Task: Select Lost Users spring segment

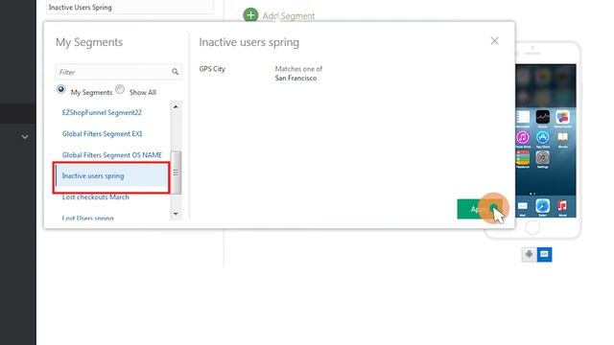Action: (x=87, y=218)
